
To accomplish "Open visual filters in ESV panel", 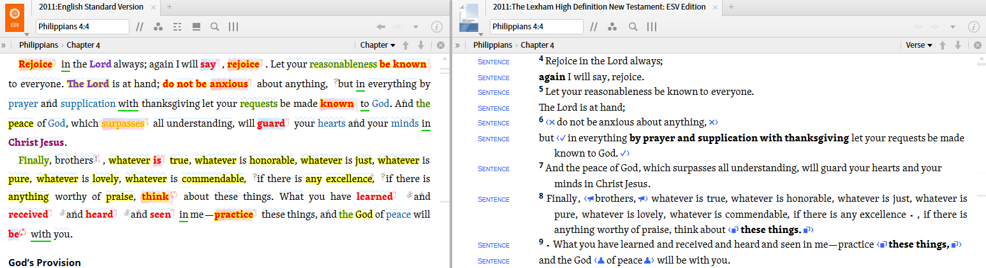I will (x=158, y=27).
